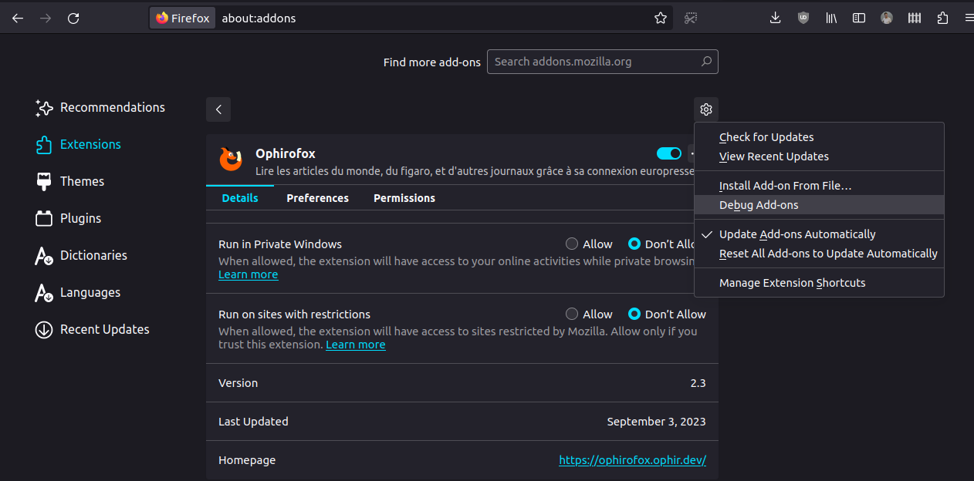Click the bookmark star icon
974x481 pixels.
(x=661, y=18)
